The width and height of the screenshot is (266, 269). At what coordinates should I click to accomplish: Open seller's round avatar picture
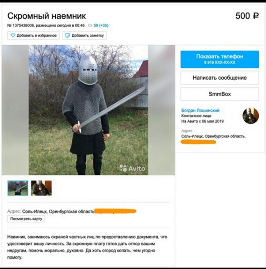pyautogui.click(x=251, y=116)
